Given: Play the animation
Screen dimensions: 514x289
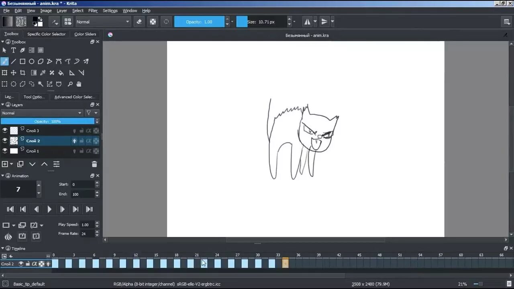Looking at the screenshot, I should pyautogui.click(x=49, y=209).
